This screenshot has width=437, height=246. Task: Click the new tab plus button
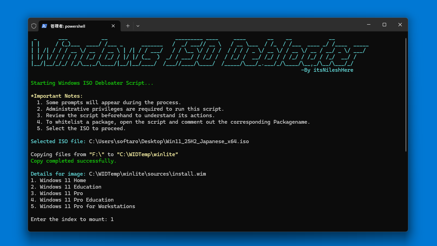(x=128, y=26)
